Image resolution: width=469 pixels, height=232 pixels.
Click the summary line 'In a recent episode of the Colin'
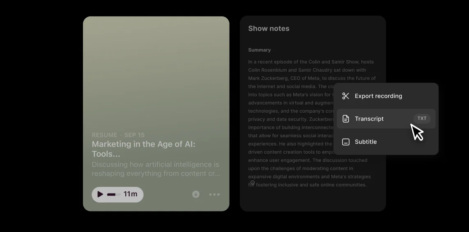pos(311,62)
